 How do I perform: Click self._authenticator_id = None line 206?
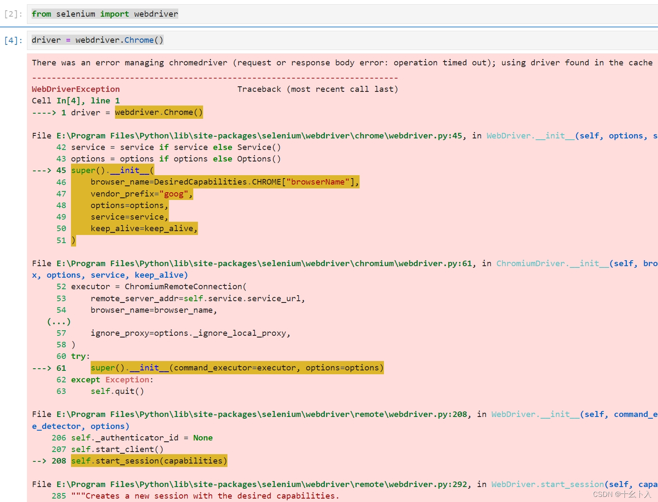coord(142,437)
